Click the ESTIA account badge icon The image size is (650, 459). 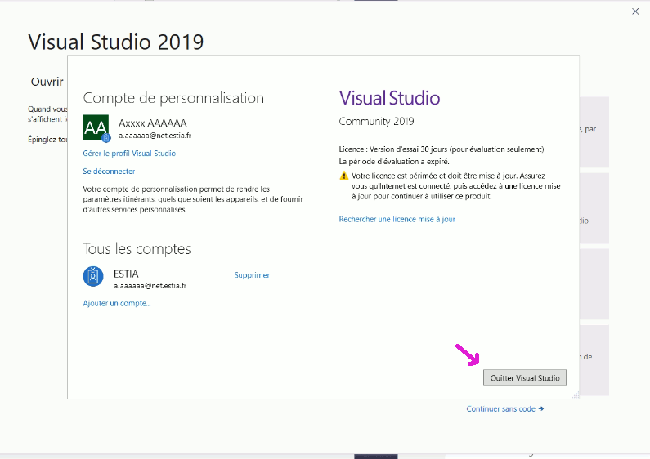tap(93, 276)
